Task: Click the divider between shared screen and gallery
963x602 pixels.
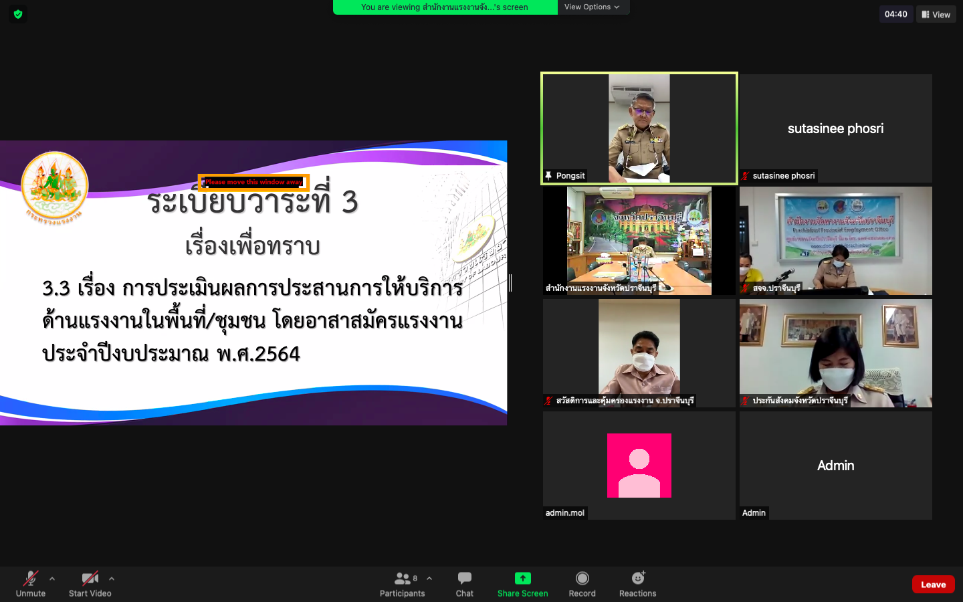Action: coord(510,283)
